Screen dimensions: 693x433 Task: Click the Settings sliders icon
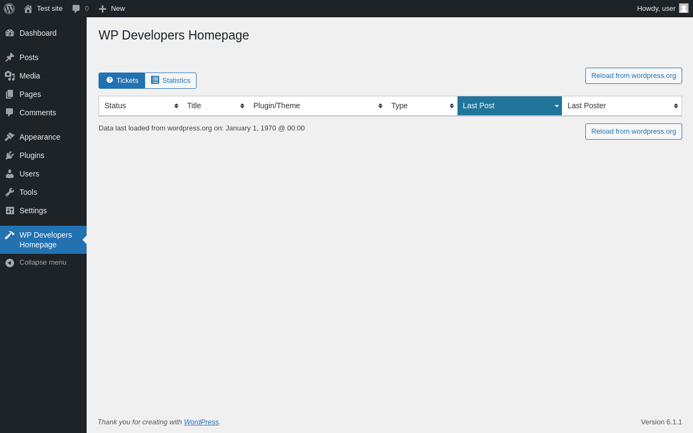10,211
